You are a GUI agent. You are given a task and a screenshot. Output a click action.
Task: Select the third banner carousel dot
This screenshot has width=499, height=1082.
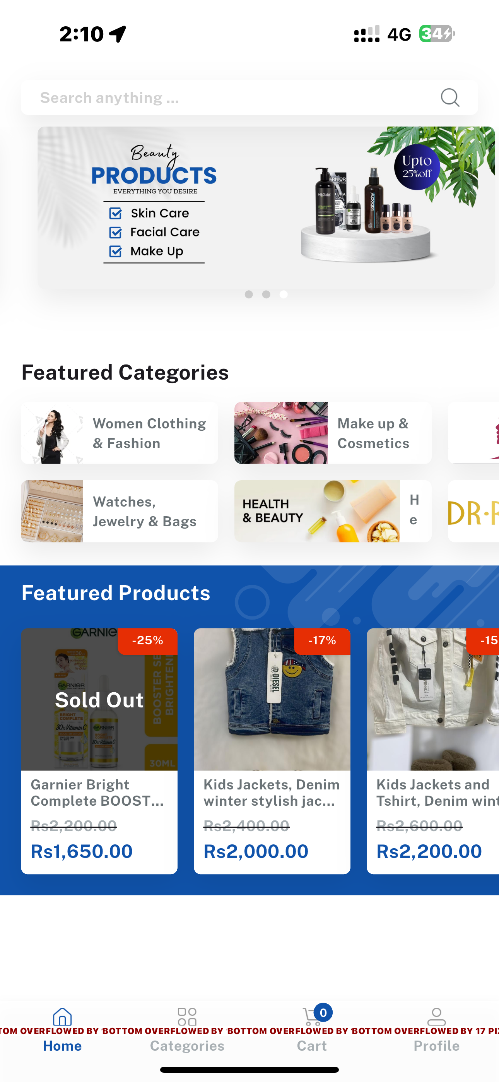284,294
